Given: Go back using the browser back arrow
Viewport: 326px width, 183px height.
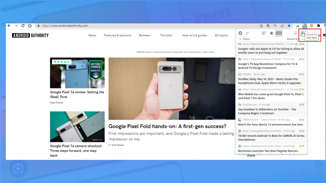Looking at the screenshot, I should tap(9, 26).
